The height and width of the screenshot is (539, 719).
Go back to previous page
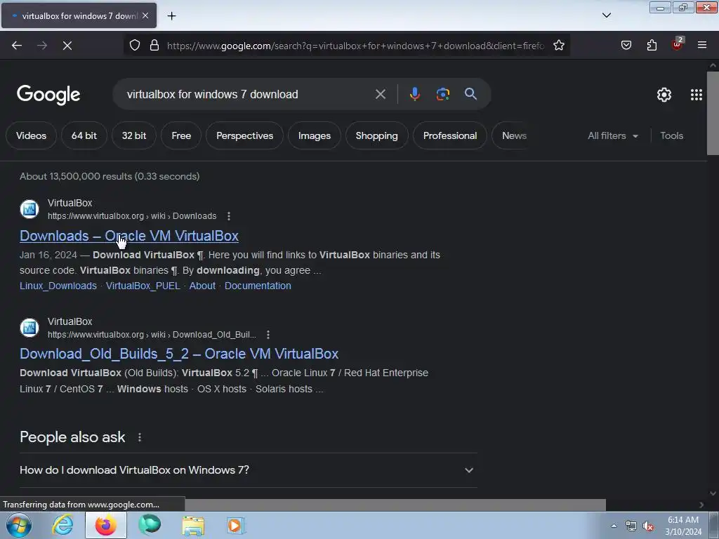pos(17,46)
